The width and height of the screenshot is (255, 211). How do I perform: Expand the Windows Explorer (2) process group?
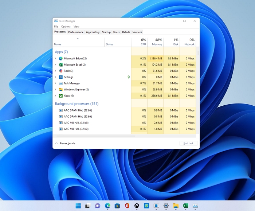click(55, 90)
